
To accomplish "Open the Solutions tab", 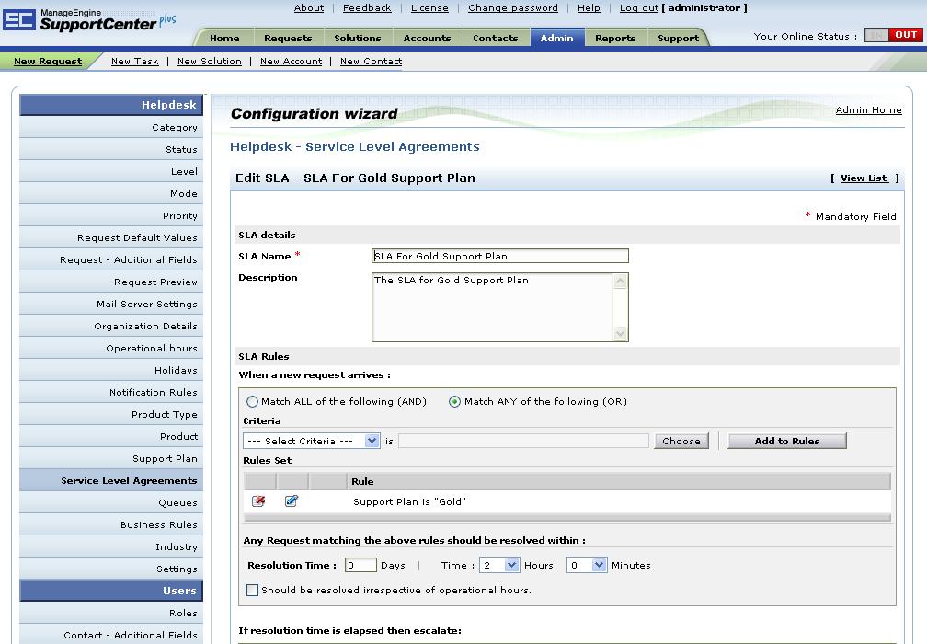I will [x=358, y=38].
